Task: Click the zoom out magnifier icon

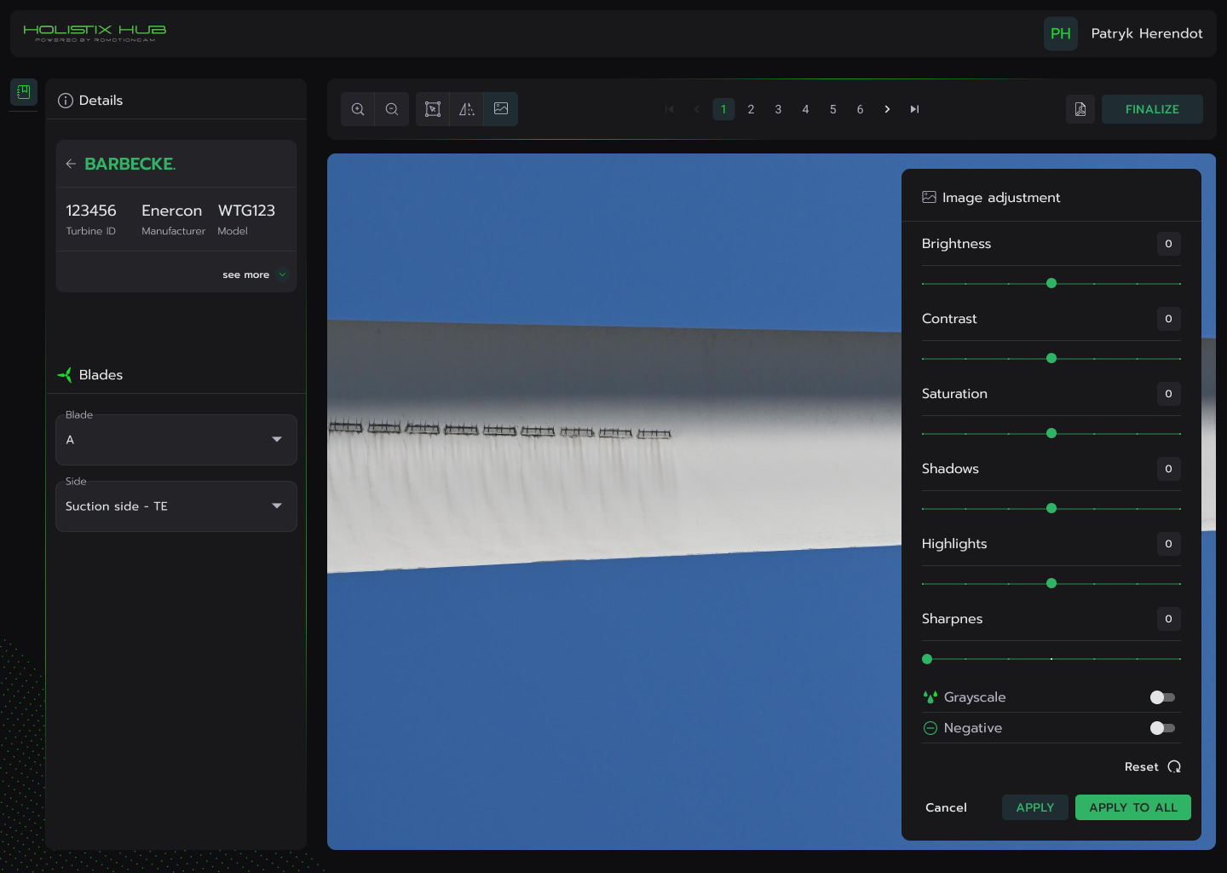Action: click(x=392, y=109)
